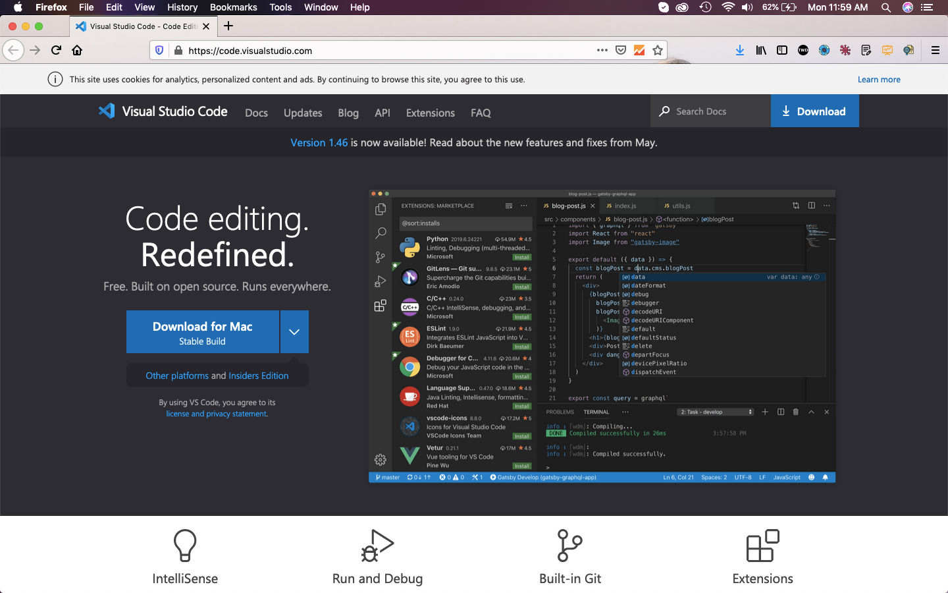Open the Wi-Fi menu bar icon

tap(727, 7)
